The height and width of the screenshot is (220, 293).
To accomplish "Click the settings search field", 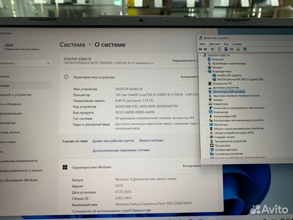I will (26, 63).
